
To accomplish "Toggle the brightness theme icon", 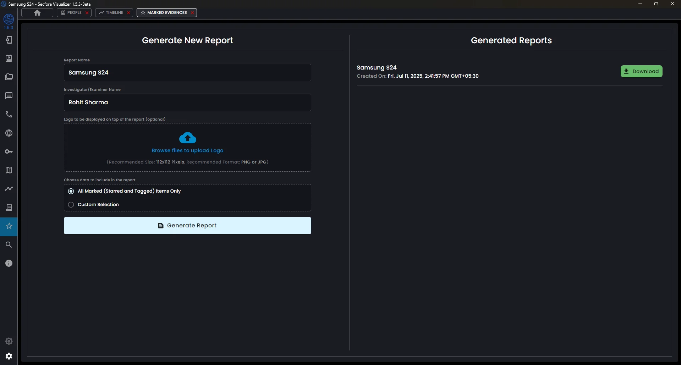I will coord(9,341).
